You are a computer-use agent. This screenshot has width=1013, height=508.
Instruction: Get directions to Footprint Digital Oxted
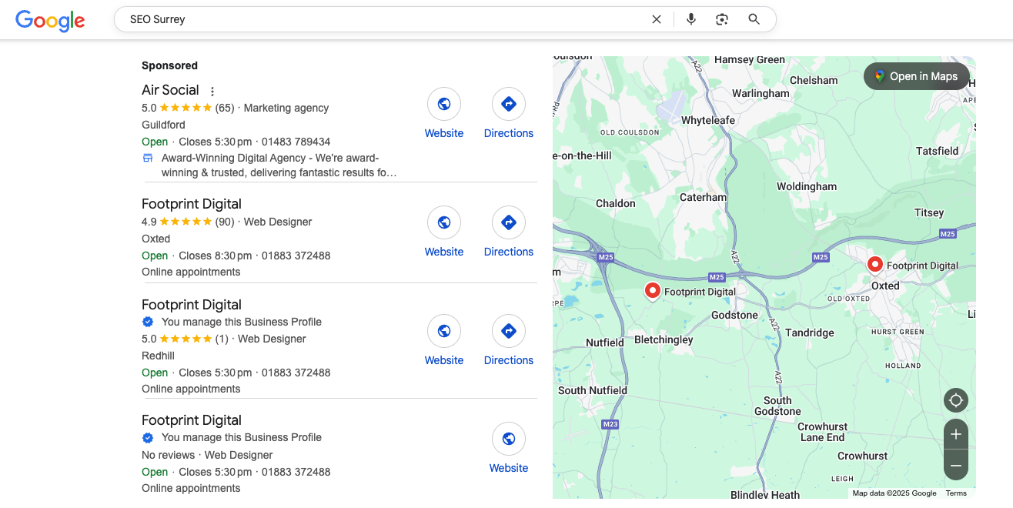(509, 222)
